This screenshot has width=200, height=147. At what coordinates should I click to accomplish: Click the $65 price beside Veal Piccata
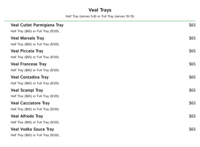[192, 51]
